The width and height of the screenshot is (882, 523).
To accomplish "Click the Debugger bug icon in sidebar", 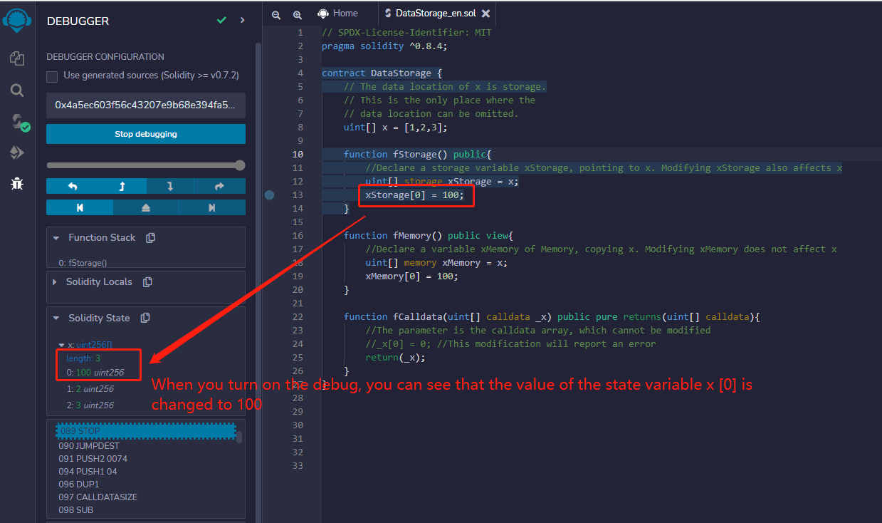I will coord(17,184).
